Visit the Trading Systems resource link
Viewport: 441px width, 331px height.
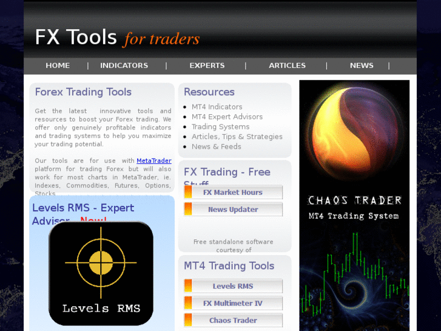(x=221, y=127)
